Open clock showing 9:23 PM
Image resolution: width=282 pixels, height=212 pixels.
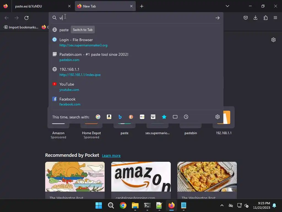click(262, 205)
